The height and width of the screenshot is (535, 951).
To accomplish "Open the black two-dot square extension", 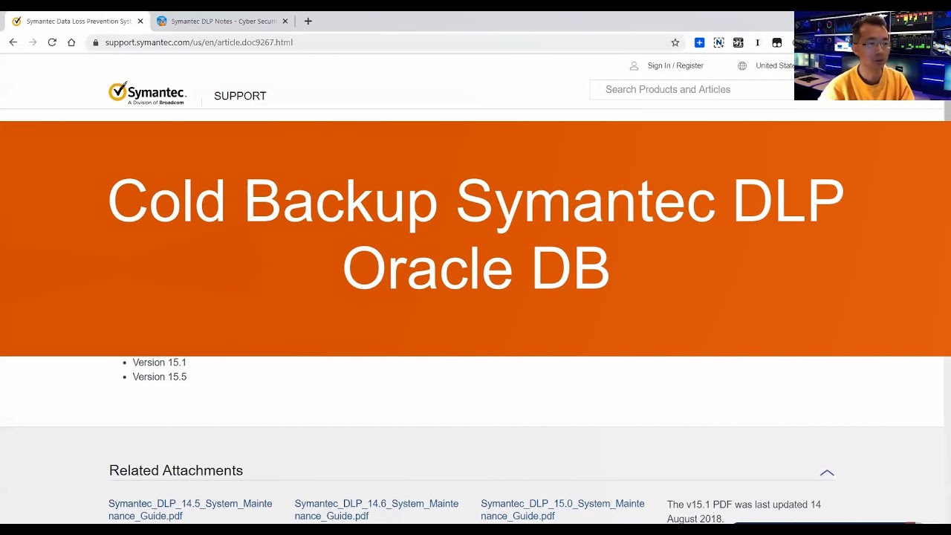I will click(777, 42).
